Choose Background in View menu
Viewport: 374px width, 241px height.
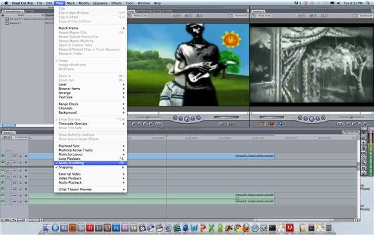[x=90, y=112]
